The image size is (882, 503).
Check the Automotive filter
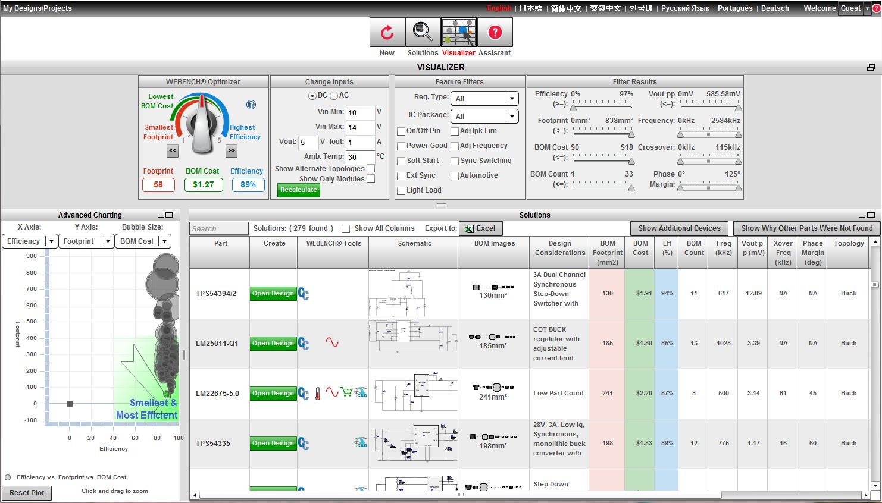click(x=455, y=176)
